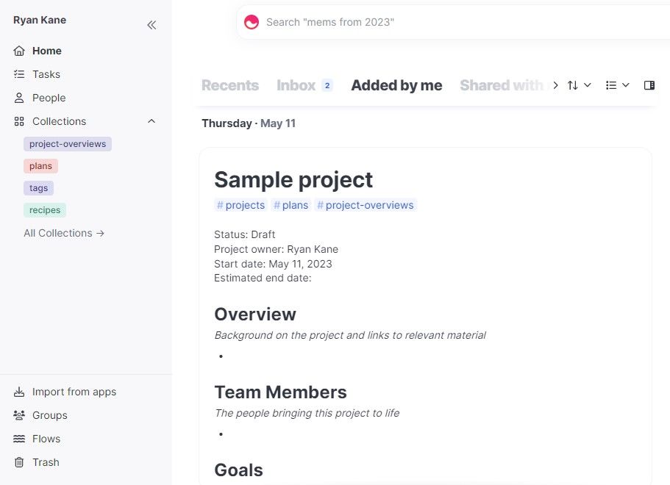
Task: Collapse sidebar with double chevron icon
Action: pyautogui.click(x=152, y=25)
